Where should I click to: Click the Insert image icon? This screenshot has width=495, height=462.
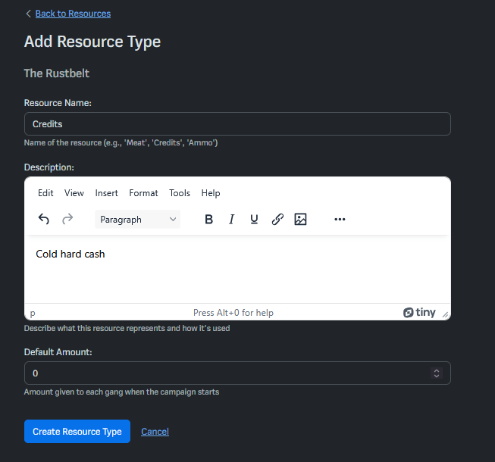300,220
